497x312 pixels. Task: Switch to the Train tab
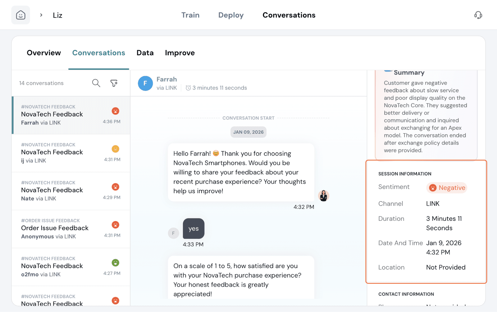[190, 15]
